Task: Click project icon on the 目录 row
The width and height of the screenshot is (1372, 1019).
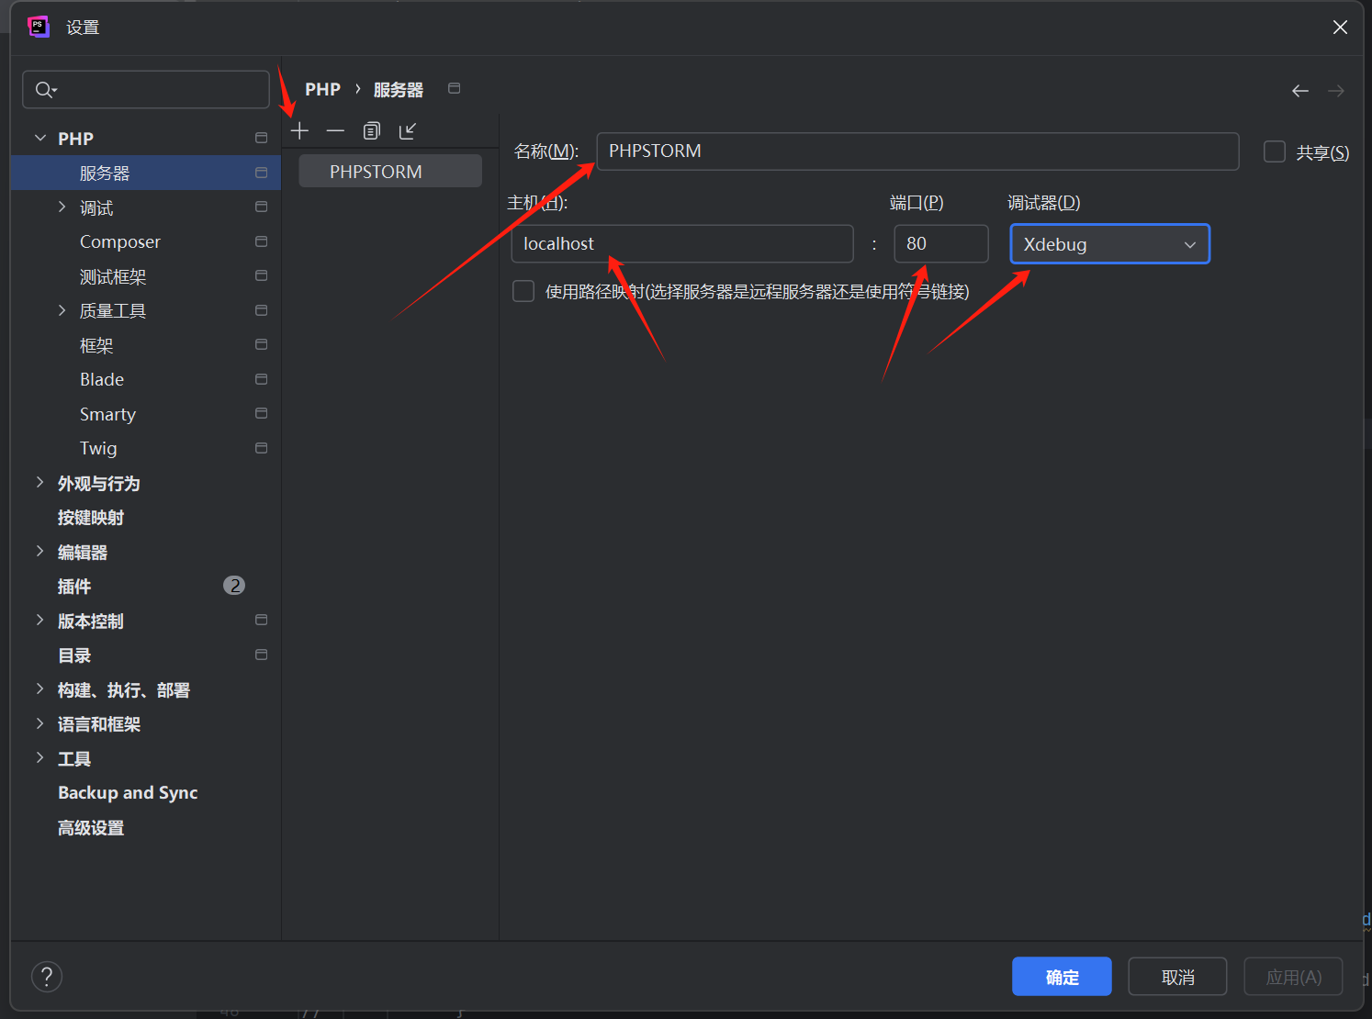Action: click(261, 655)
